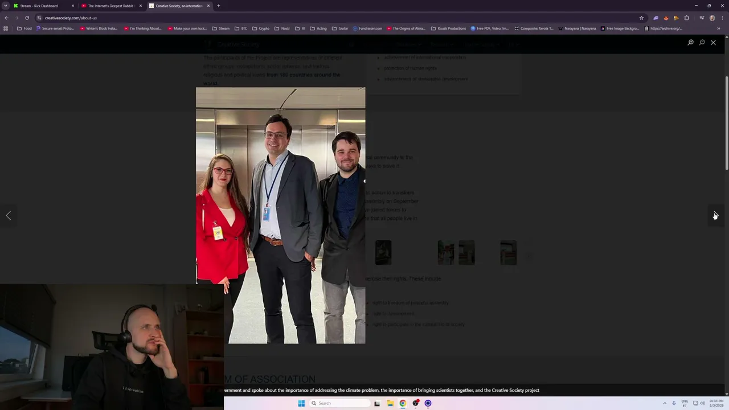This screenshot has width=729, height=410.
Task: Close the photo lightbox overlay
Action: pos(713,43)
